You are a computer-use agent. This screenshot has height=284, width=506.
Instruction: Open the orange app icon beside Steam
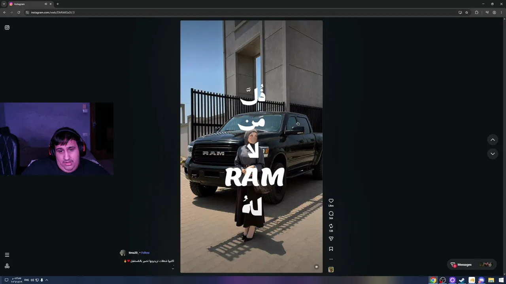(472, 280)
